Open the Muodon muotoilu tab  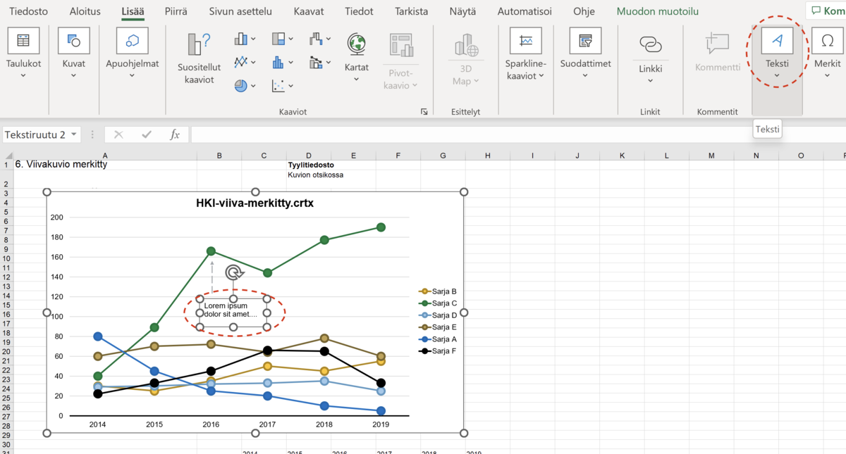point(657,12)
